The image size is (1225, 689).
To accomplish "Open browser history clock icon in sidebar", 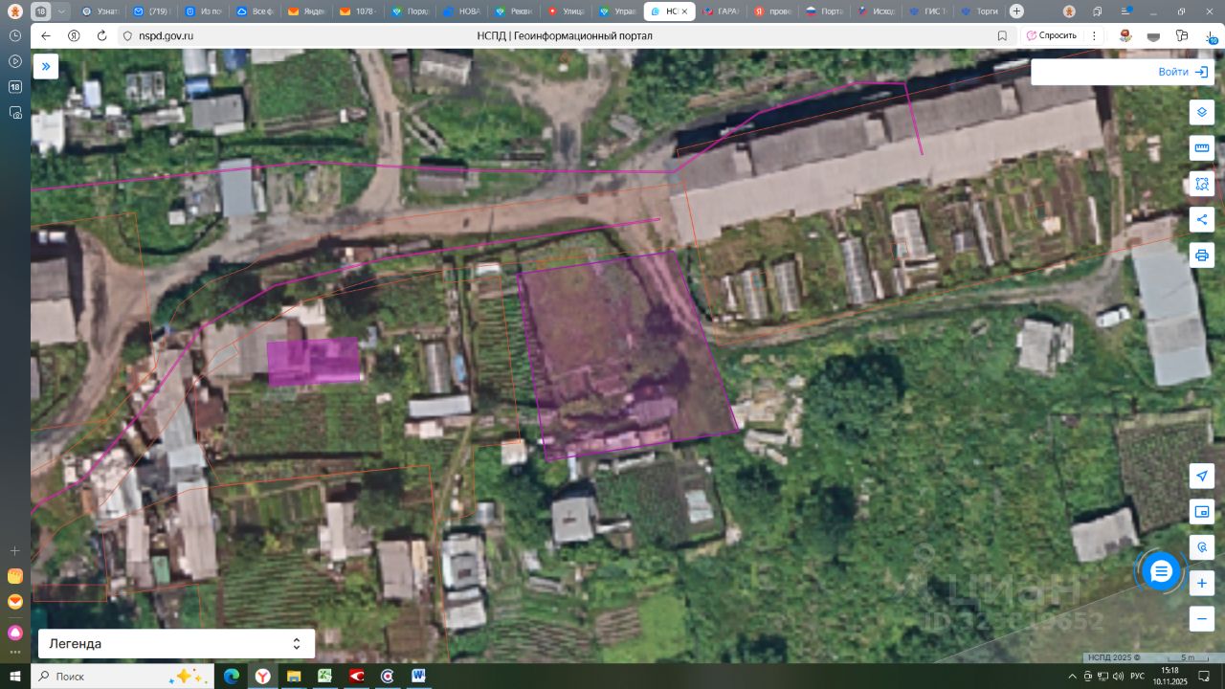I will pos(15,35).
